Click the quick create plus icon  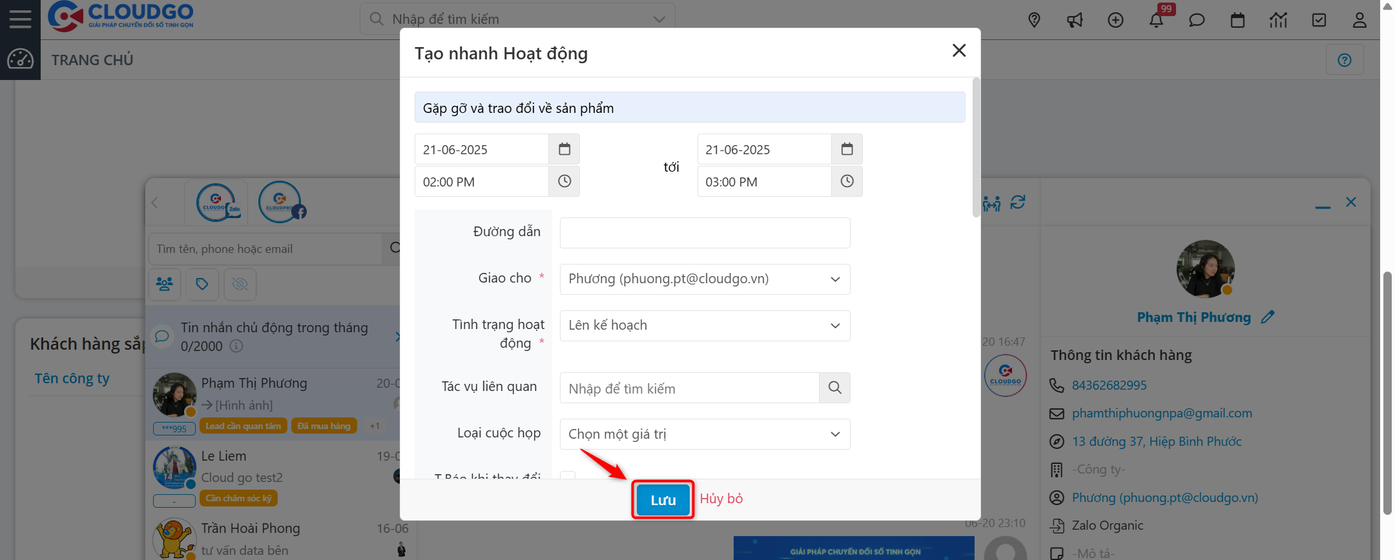click(x=1115, y=20)
